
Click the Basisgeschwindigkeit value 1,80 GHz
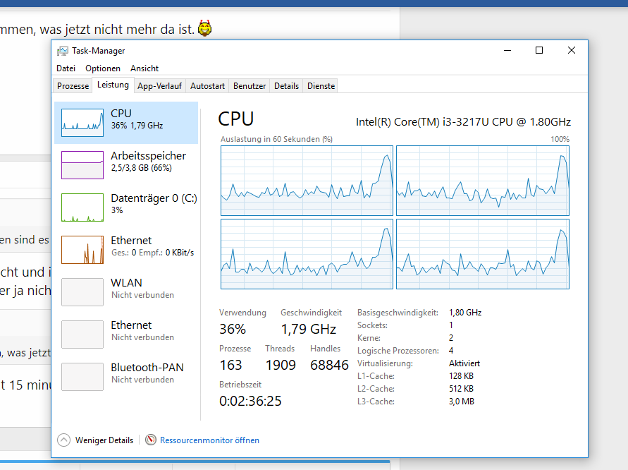[465, 313]
